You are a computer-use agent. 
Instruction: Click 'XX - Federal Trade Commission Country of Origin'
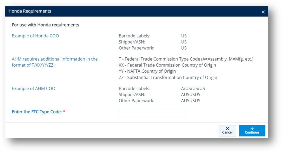(167, 65)
